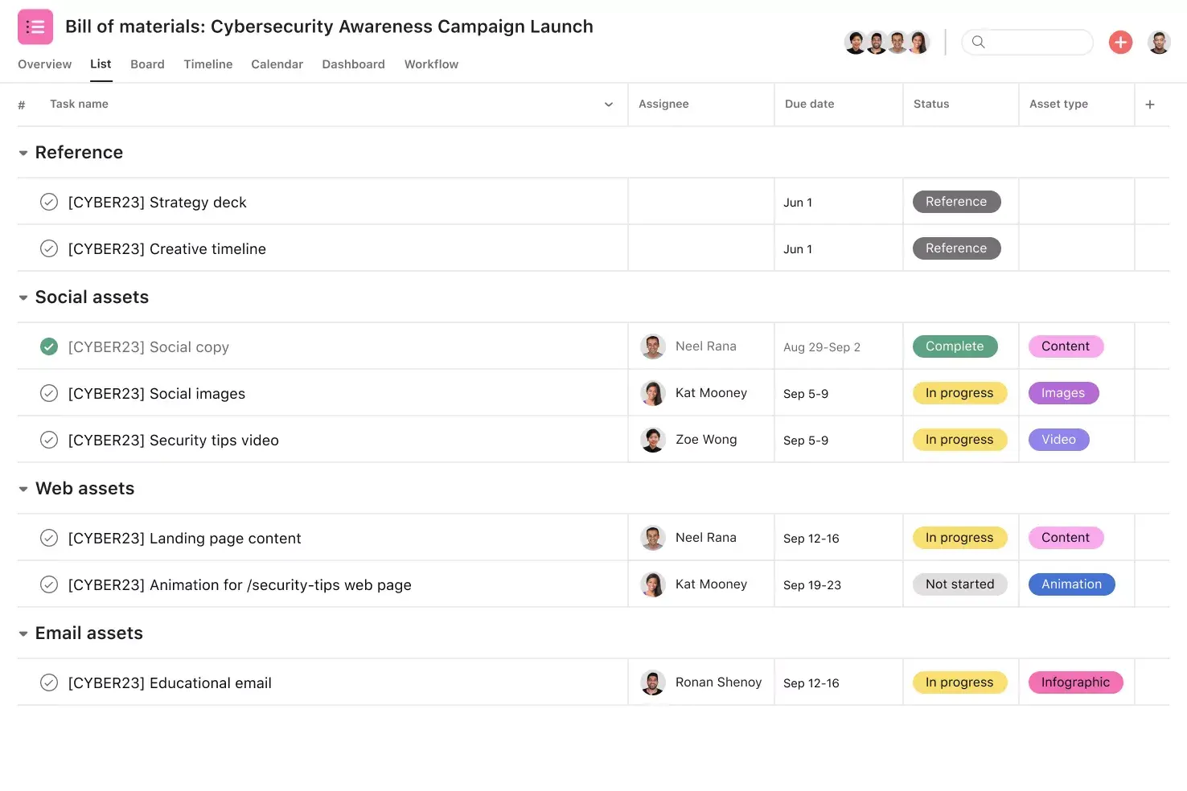Image resolution: width=1187 pixels, height=791 pixels.
Task: Mark Landing page content task complete
Action: click(49, 538)
